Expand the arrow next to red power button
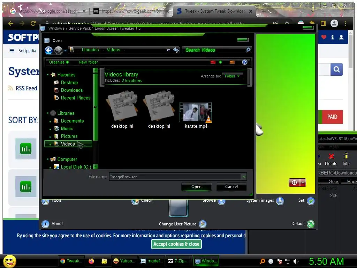This screenshot has height=268, width=357. click(303, 183)
